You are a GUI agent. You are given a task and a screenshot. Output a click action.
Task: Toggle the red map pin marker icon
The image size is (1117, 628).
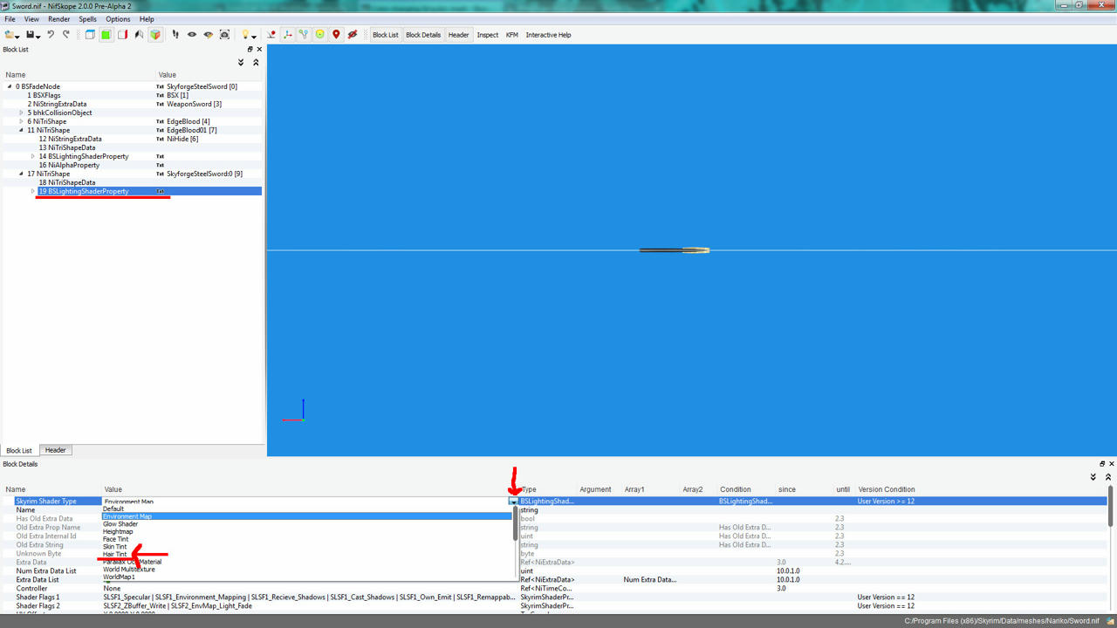click(x=336, y=35)
